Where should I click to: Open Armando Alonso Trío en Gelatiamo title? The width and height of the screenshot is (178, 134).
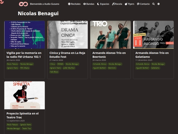152,55
